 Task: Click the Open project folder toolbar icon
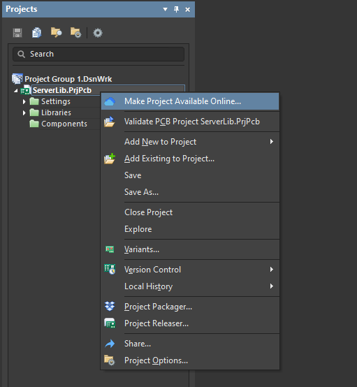(57, 33)
